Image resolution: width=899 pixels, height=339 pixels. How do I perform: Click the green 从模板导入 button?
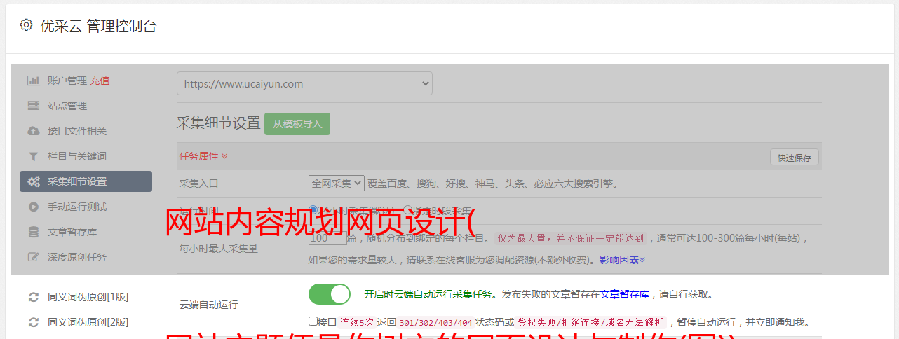pos(297,124)
